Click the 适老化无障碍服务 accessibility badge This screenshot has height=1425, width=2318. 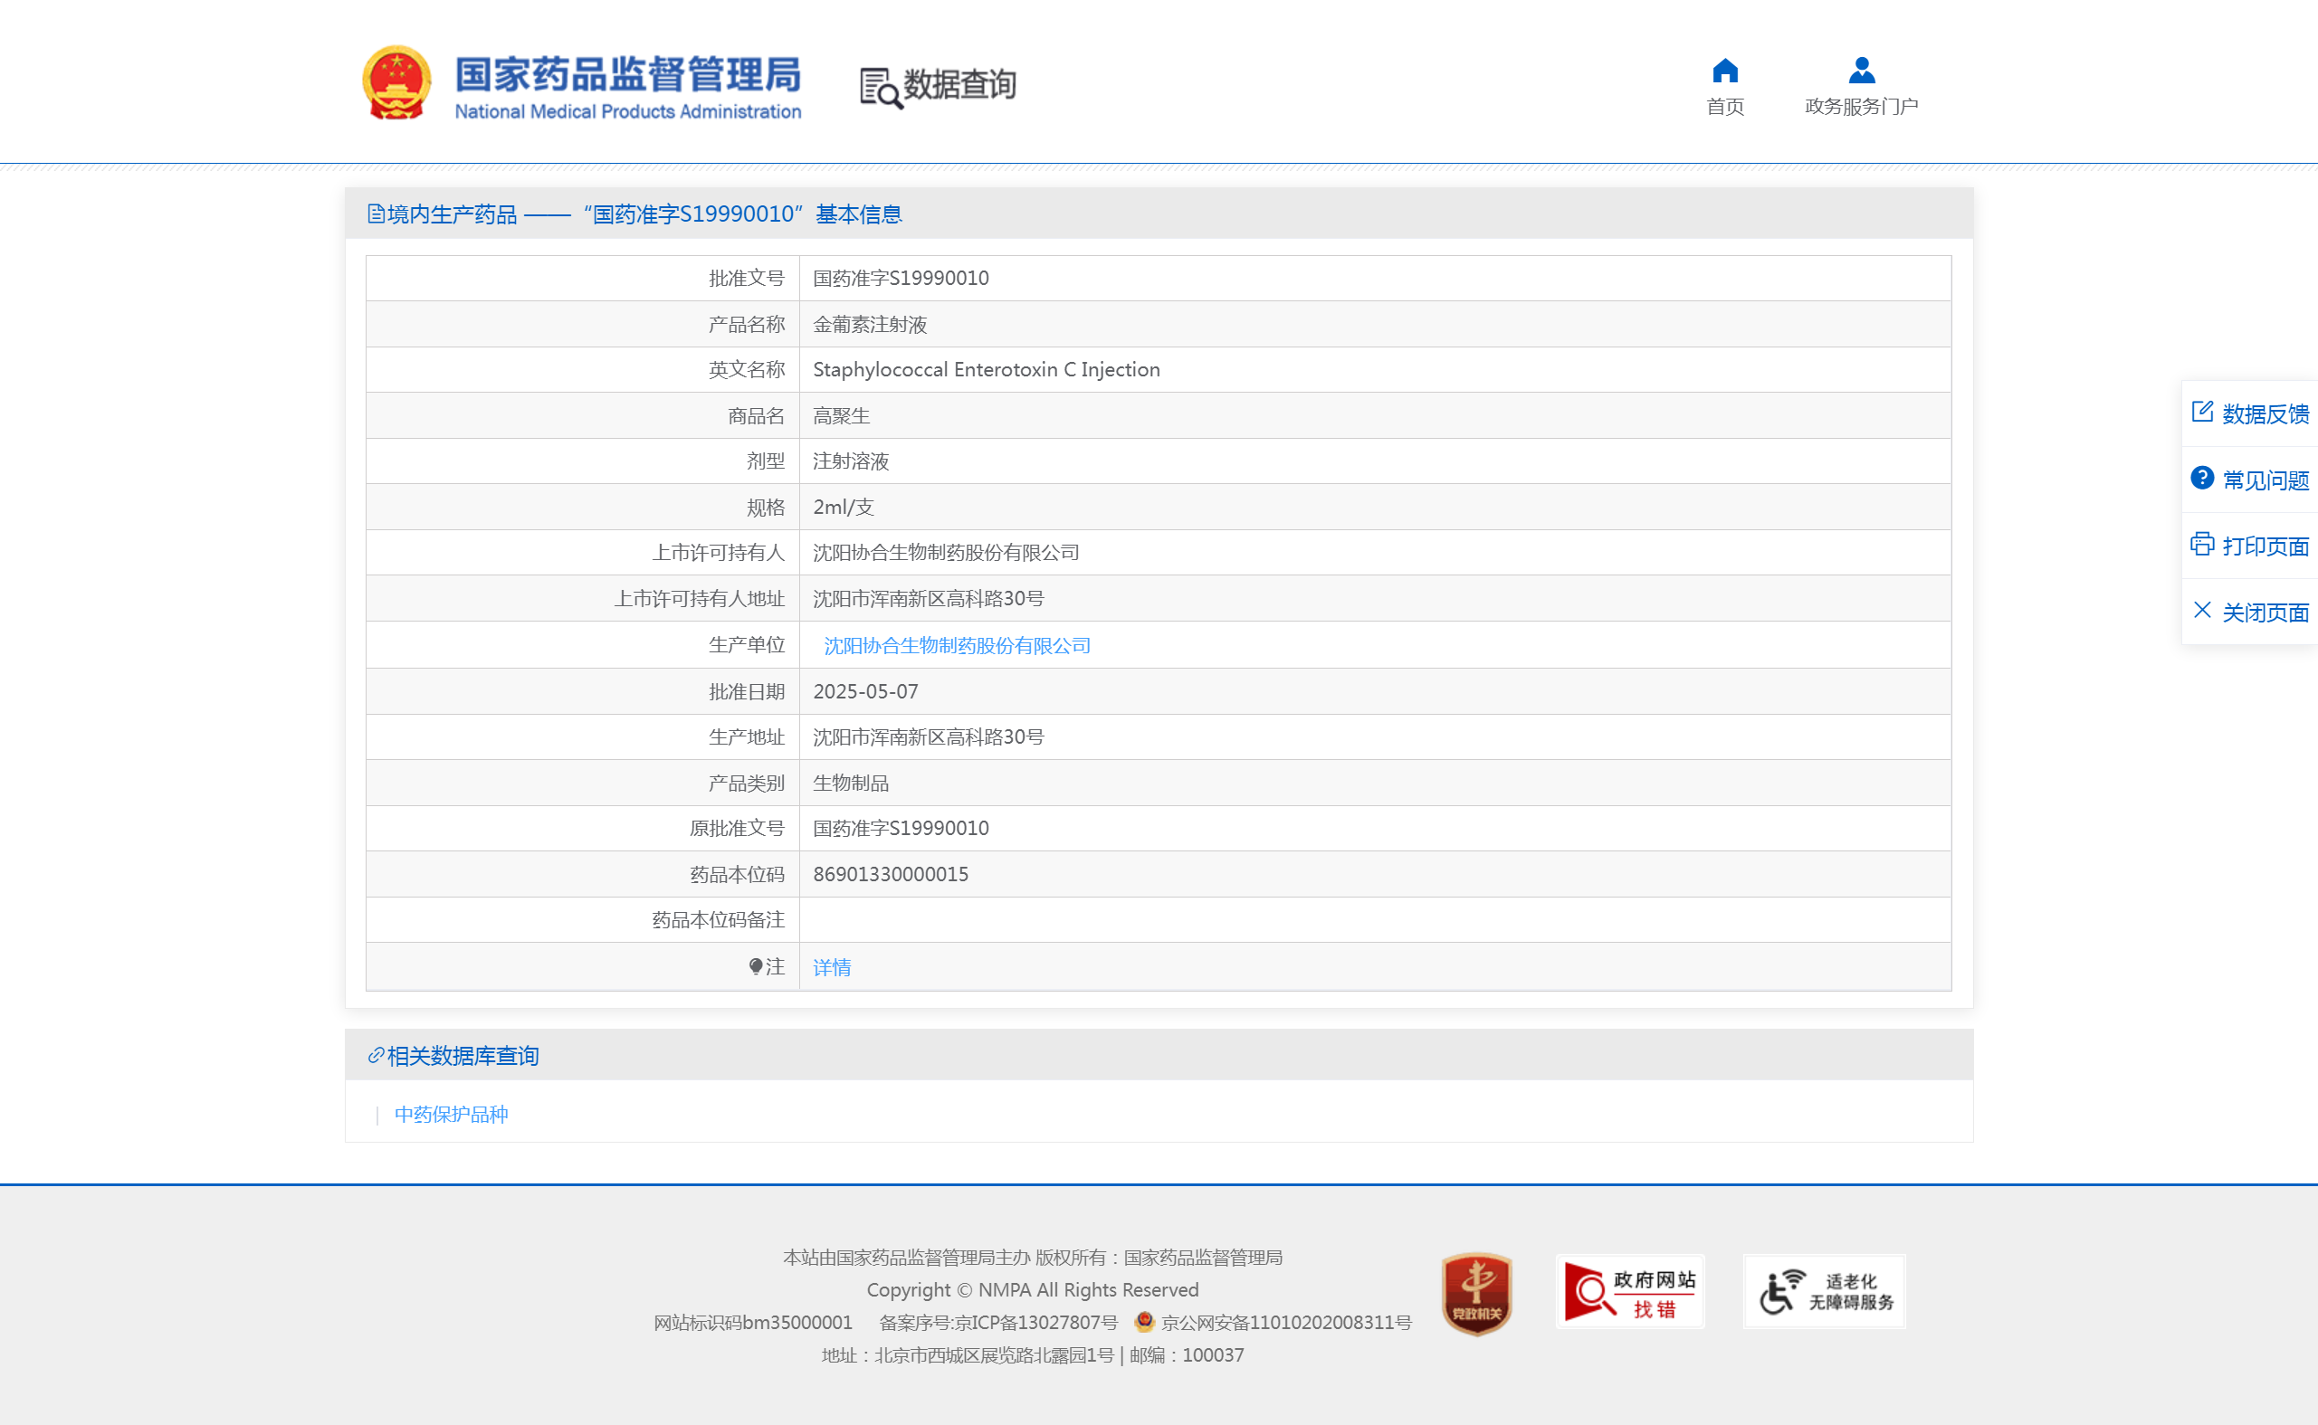point(1823,1291)
